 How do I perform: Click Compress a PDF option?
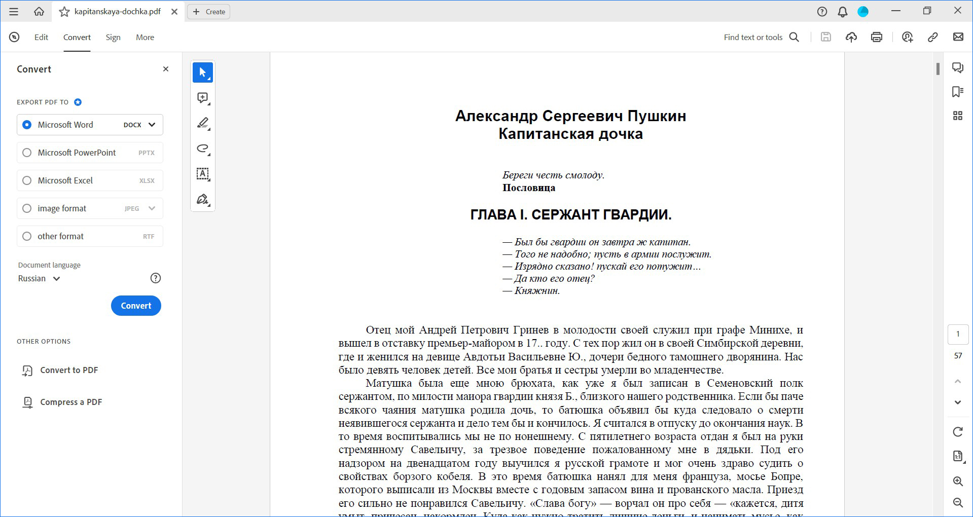[62, 402]
